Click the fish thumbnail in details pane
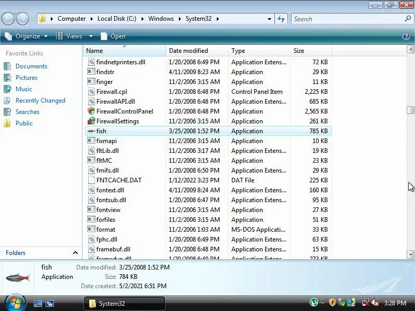The height and width of the screenshot is (311, 415). 18,277
